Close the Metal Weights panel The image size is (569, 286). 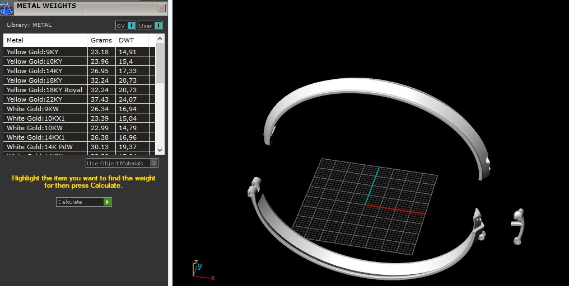pos(162,8)
